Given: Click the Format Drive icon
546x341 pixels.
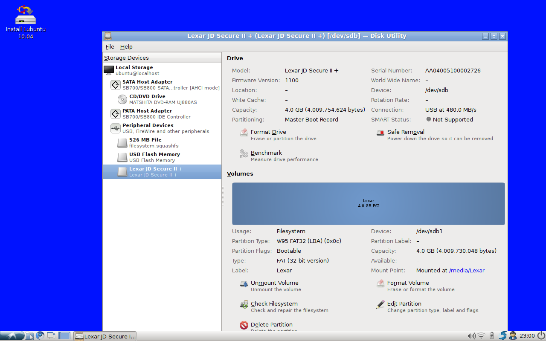Looking at the screenshot, I should coord(244,133).
